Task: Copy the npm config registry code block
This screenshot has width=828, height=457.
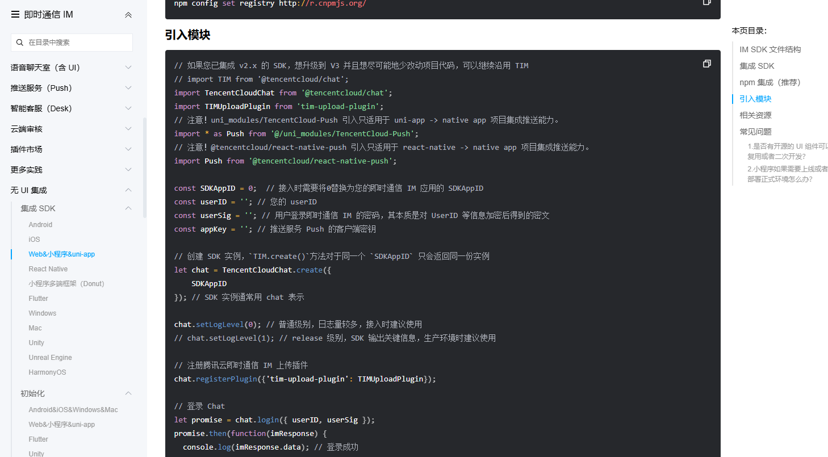Action: pyautogui.click(x=707, y=2)
